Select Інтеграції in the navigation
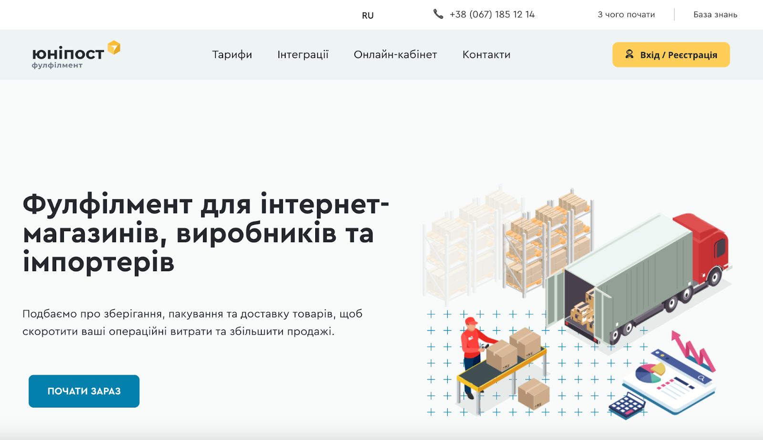Screen dimensions: 763x440 coord(303,55)
